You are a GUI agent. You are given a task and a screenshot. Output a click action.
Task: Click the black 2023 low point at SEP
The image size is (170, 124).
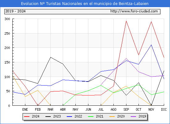126,95
